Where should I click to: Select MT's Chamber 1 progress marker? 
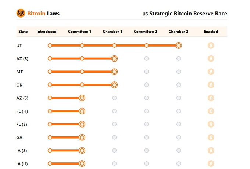[114, 72]
